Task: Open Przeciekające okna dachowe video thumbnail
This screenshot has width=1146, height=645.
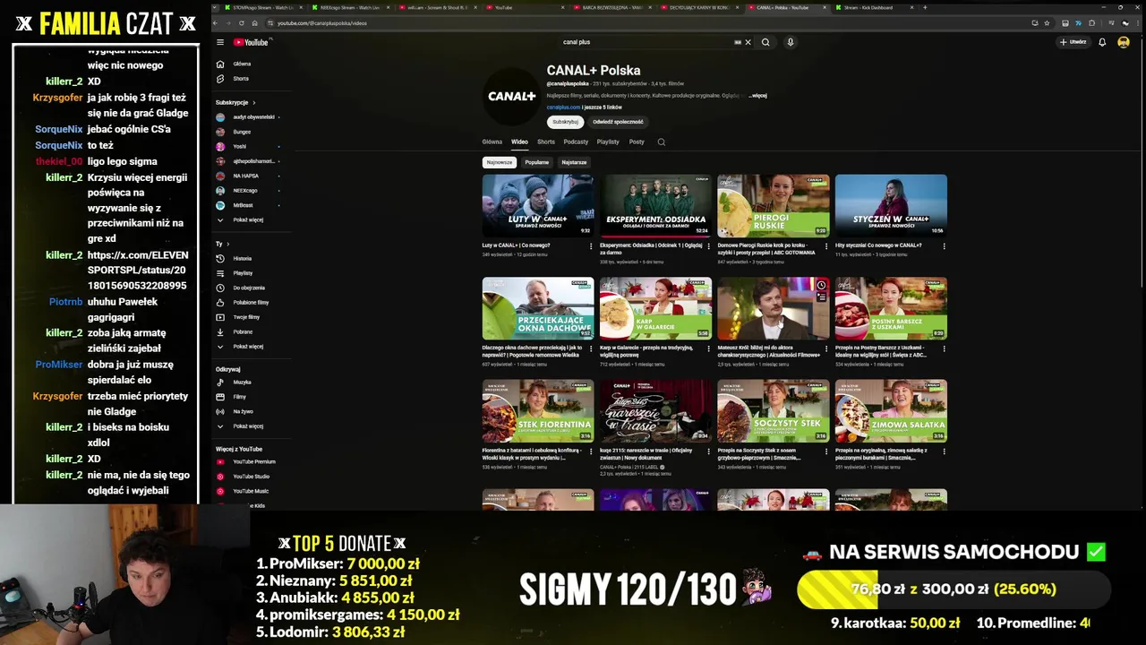Action: (537, 308)
